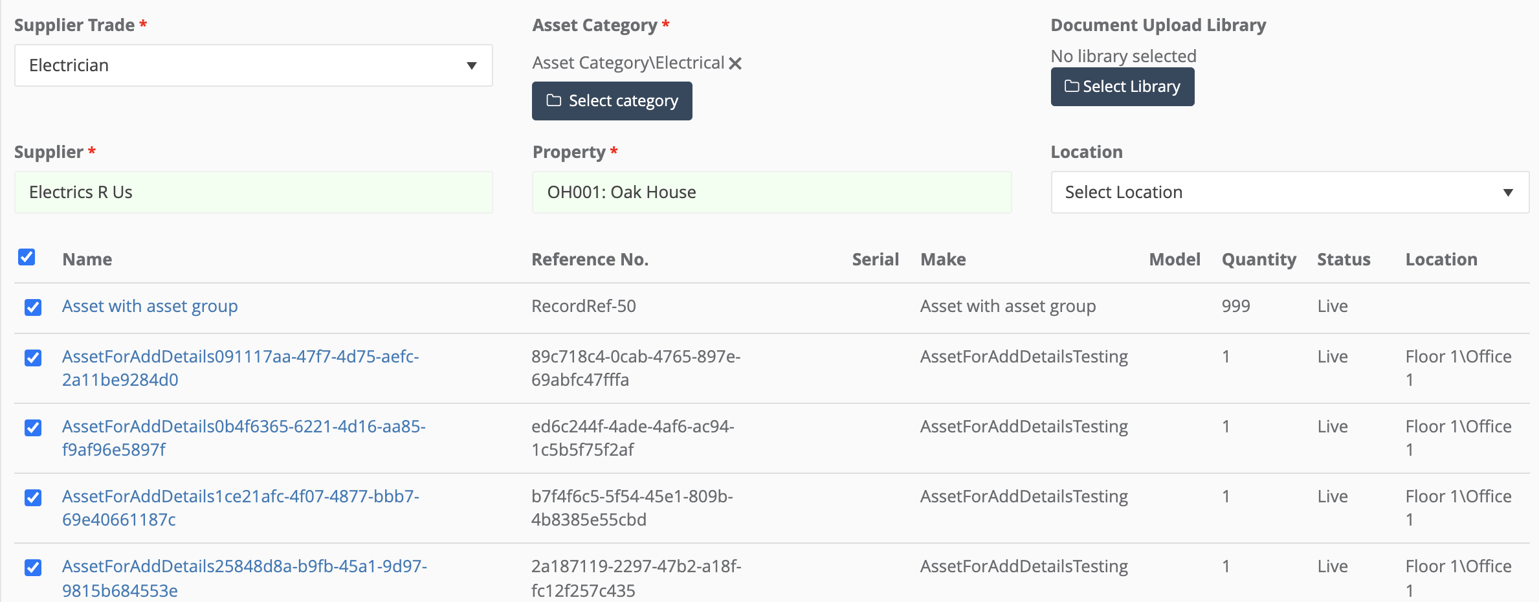Click Live status in RecordRef-50 row
Viewport: 1539px width, 602px height.
pyautogui.click(x=1333, y=306)
